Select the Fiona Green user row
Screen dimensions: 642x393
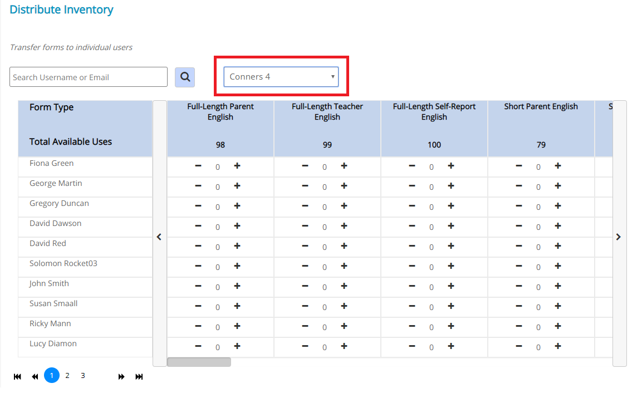pos(85,167)
